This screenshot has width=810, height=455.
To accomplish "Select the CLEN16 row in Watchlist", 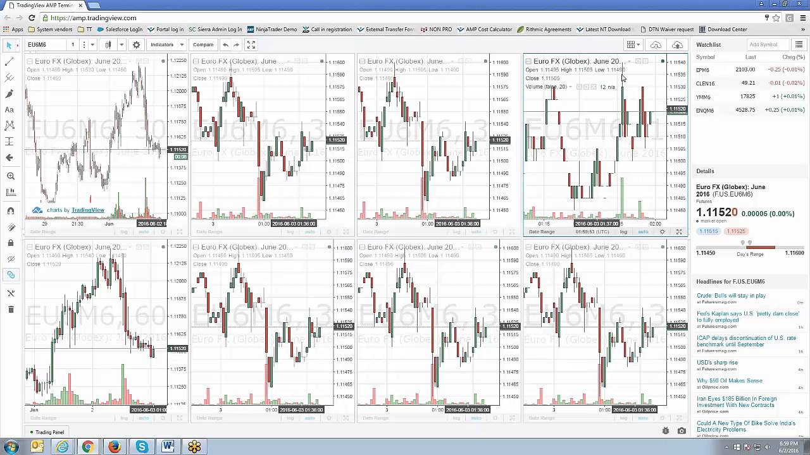I will coord(750,83).
